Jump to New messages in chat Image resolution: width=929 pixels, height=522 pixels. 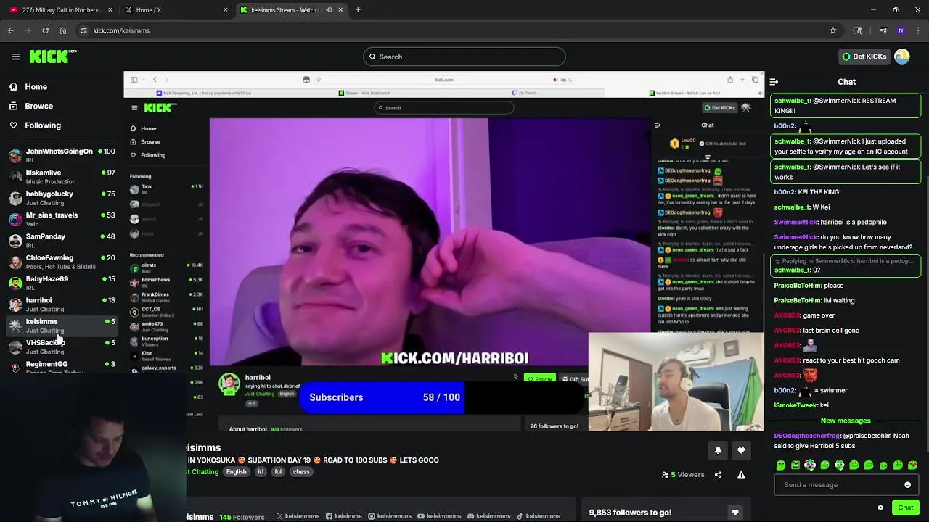(x=846, y=420)
